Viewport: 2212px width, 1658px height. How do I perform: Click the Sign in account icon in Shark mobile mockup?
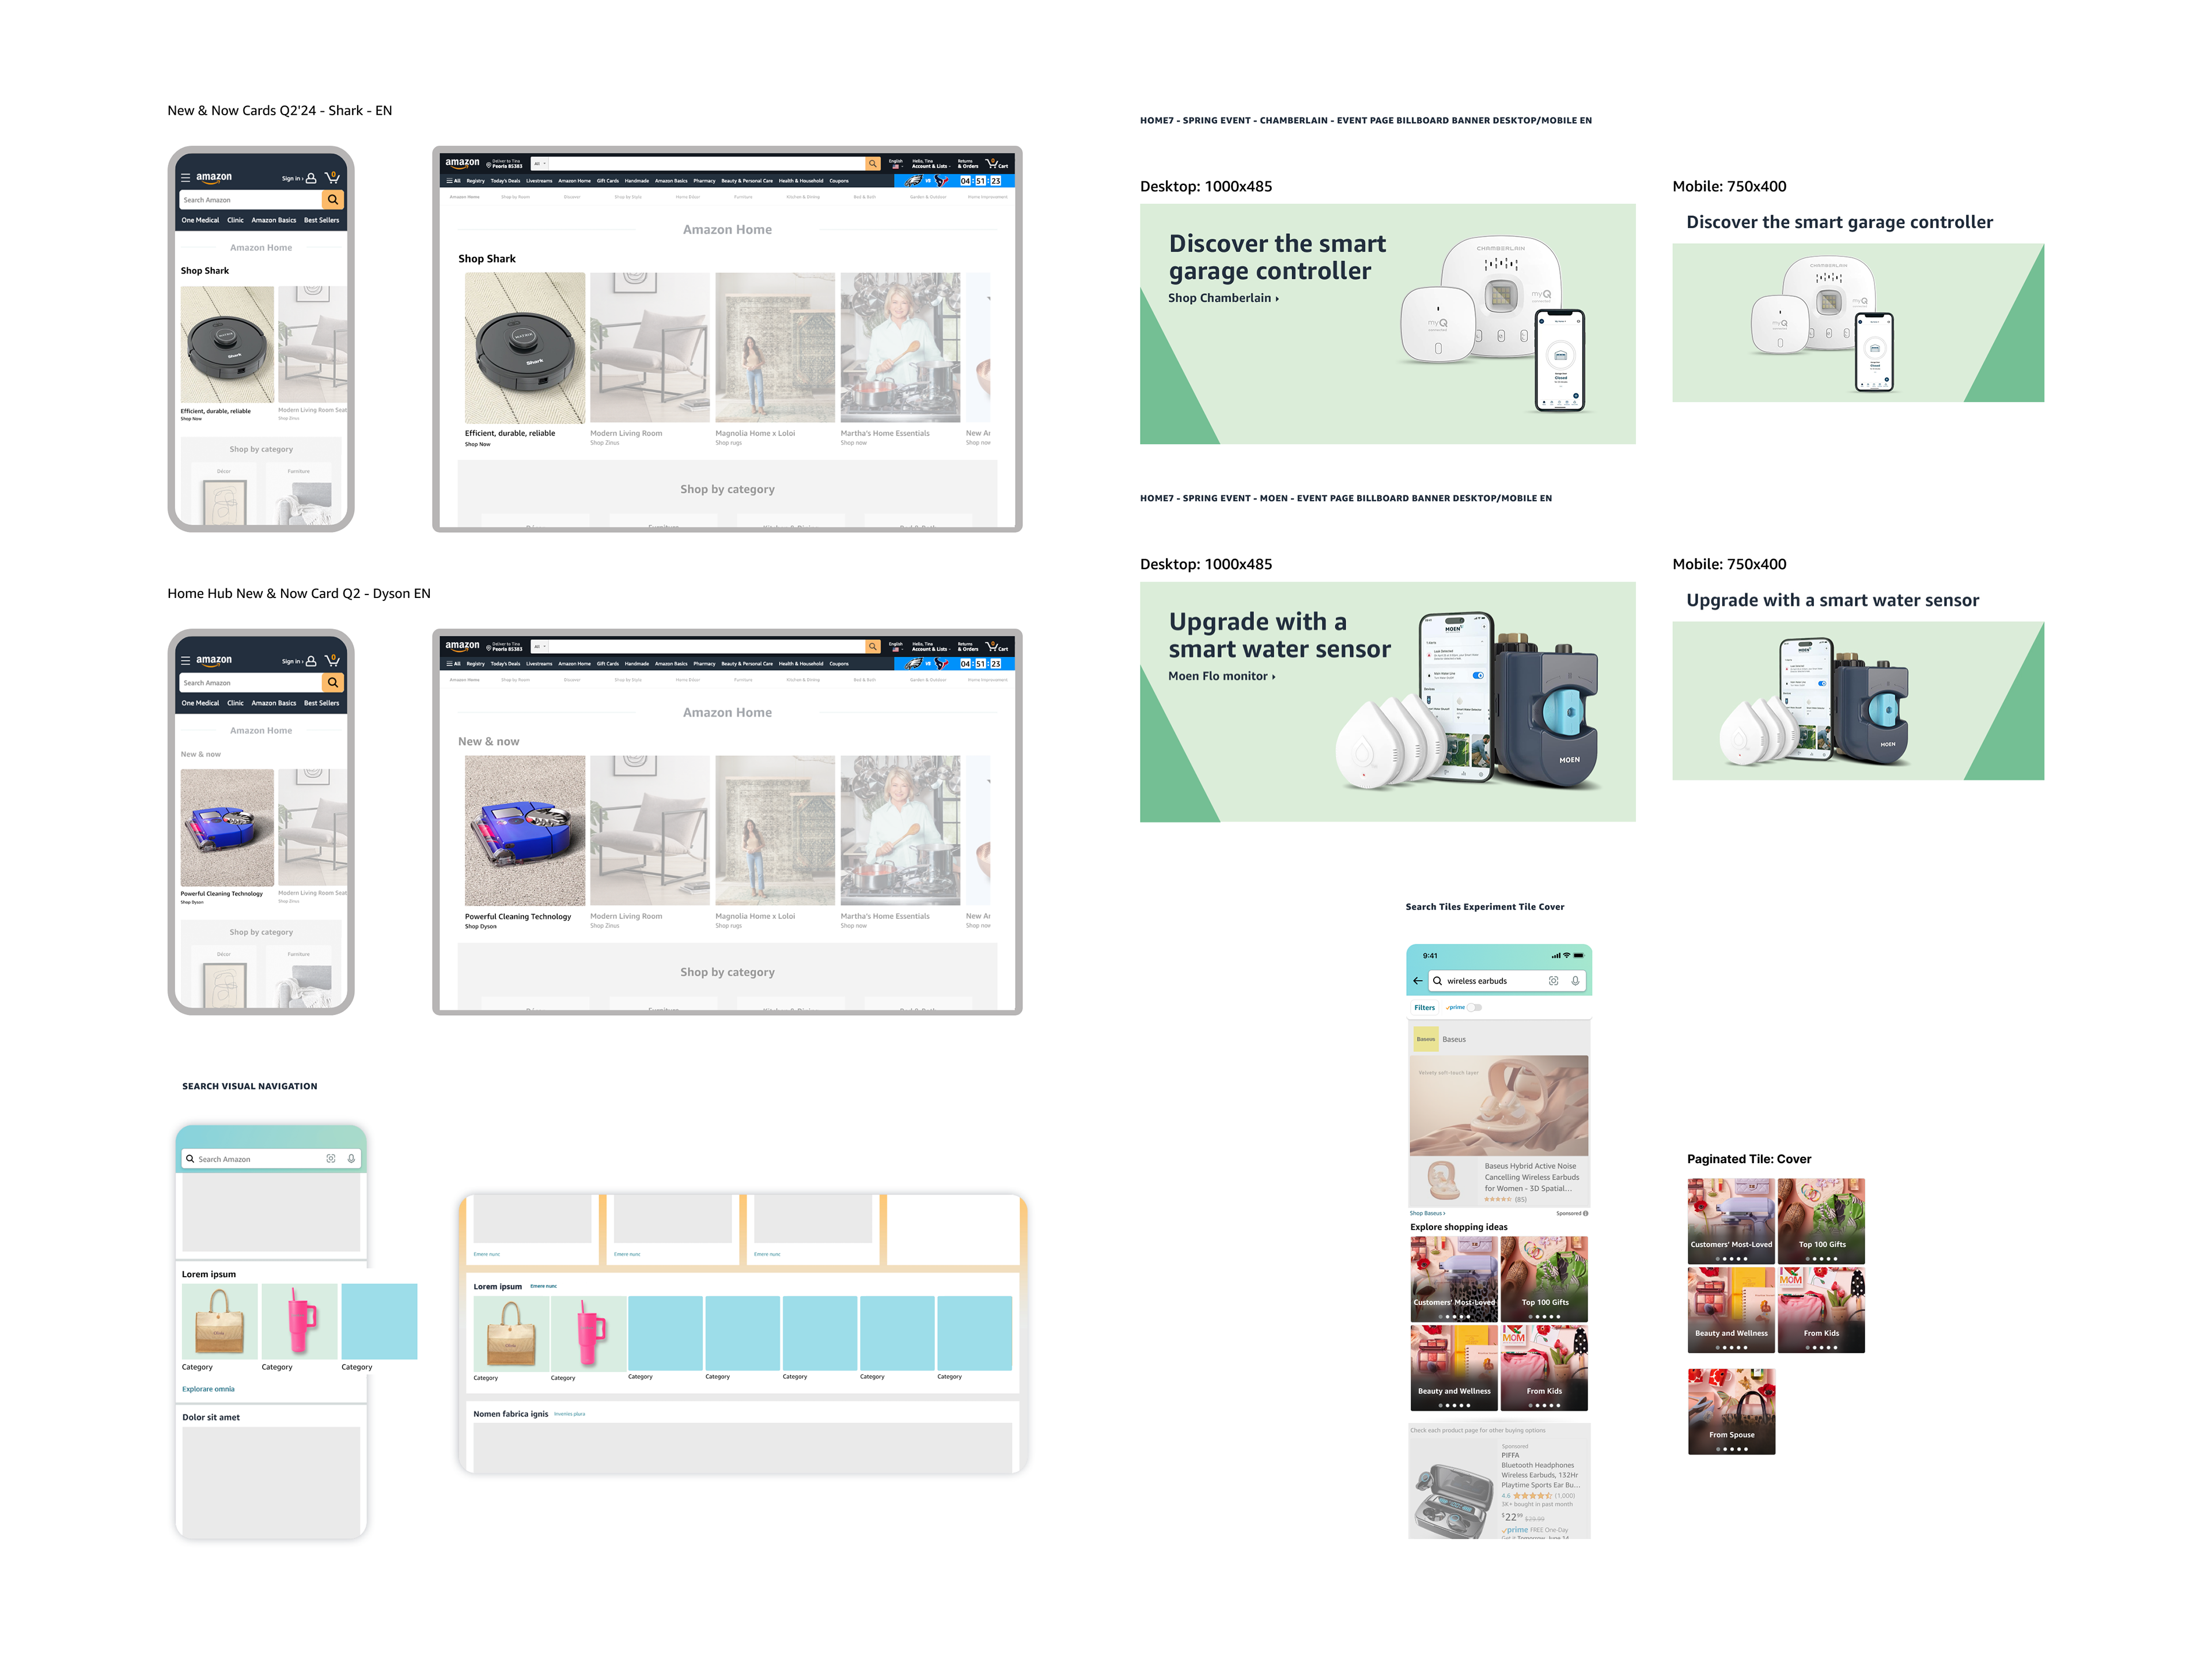[311, 178]
